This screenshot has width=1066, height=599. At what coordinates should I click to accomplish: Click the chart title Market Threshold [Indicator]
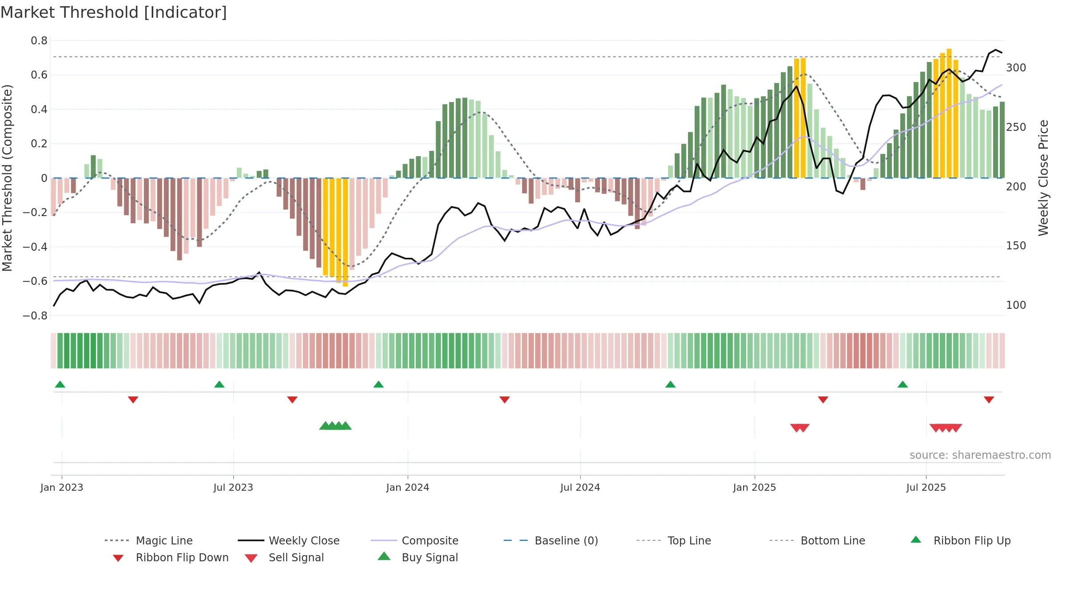(x=114, y=12)
